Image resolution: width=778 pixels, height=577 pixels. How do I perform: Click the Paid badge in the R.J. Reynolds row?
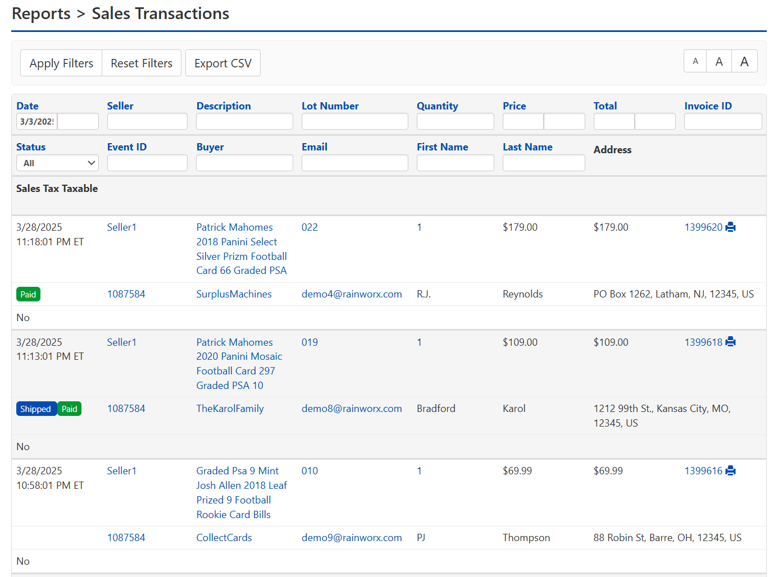pos(28,295)
